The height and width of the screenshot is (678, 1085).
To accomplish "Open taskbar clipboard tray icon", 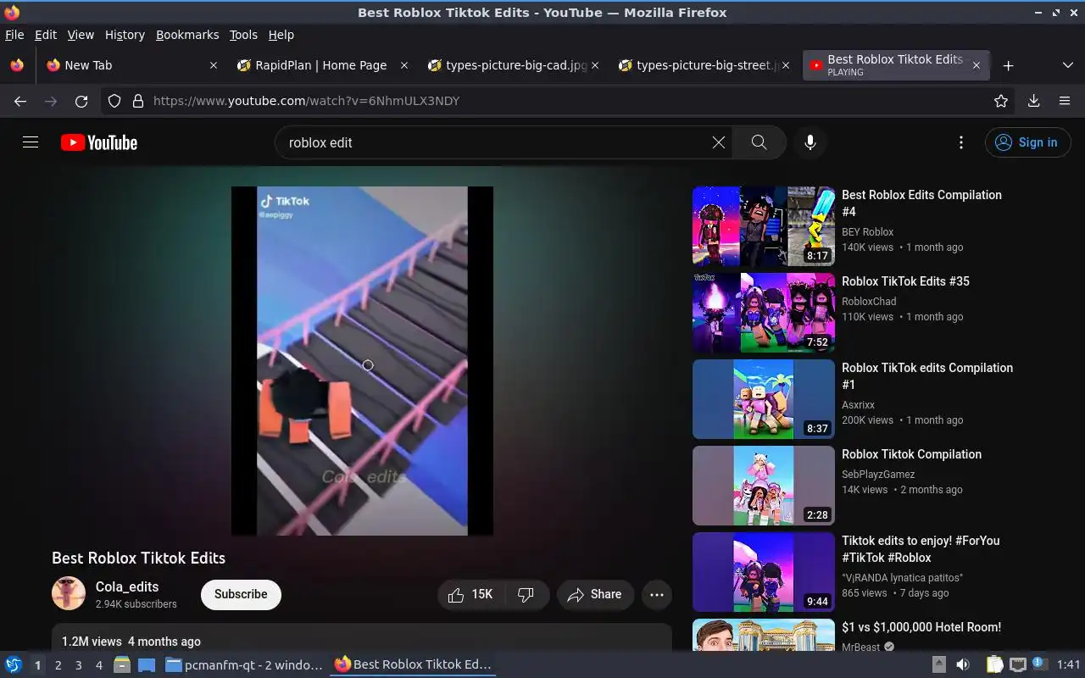I will (994, 665).
